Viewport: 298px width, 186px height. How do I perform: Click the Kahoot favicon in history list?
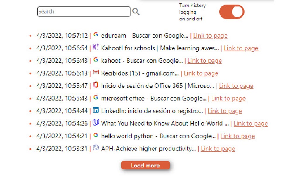click(x=96, y=47)
